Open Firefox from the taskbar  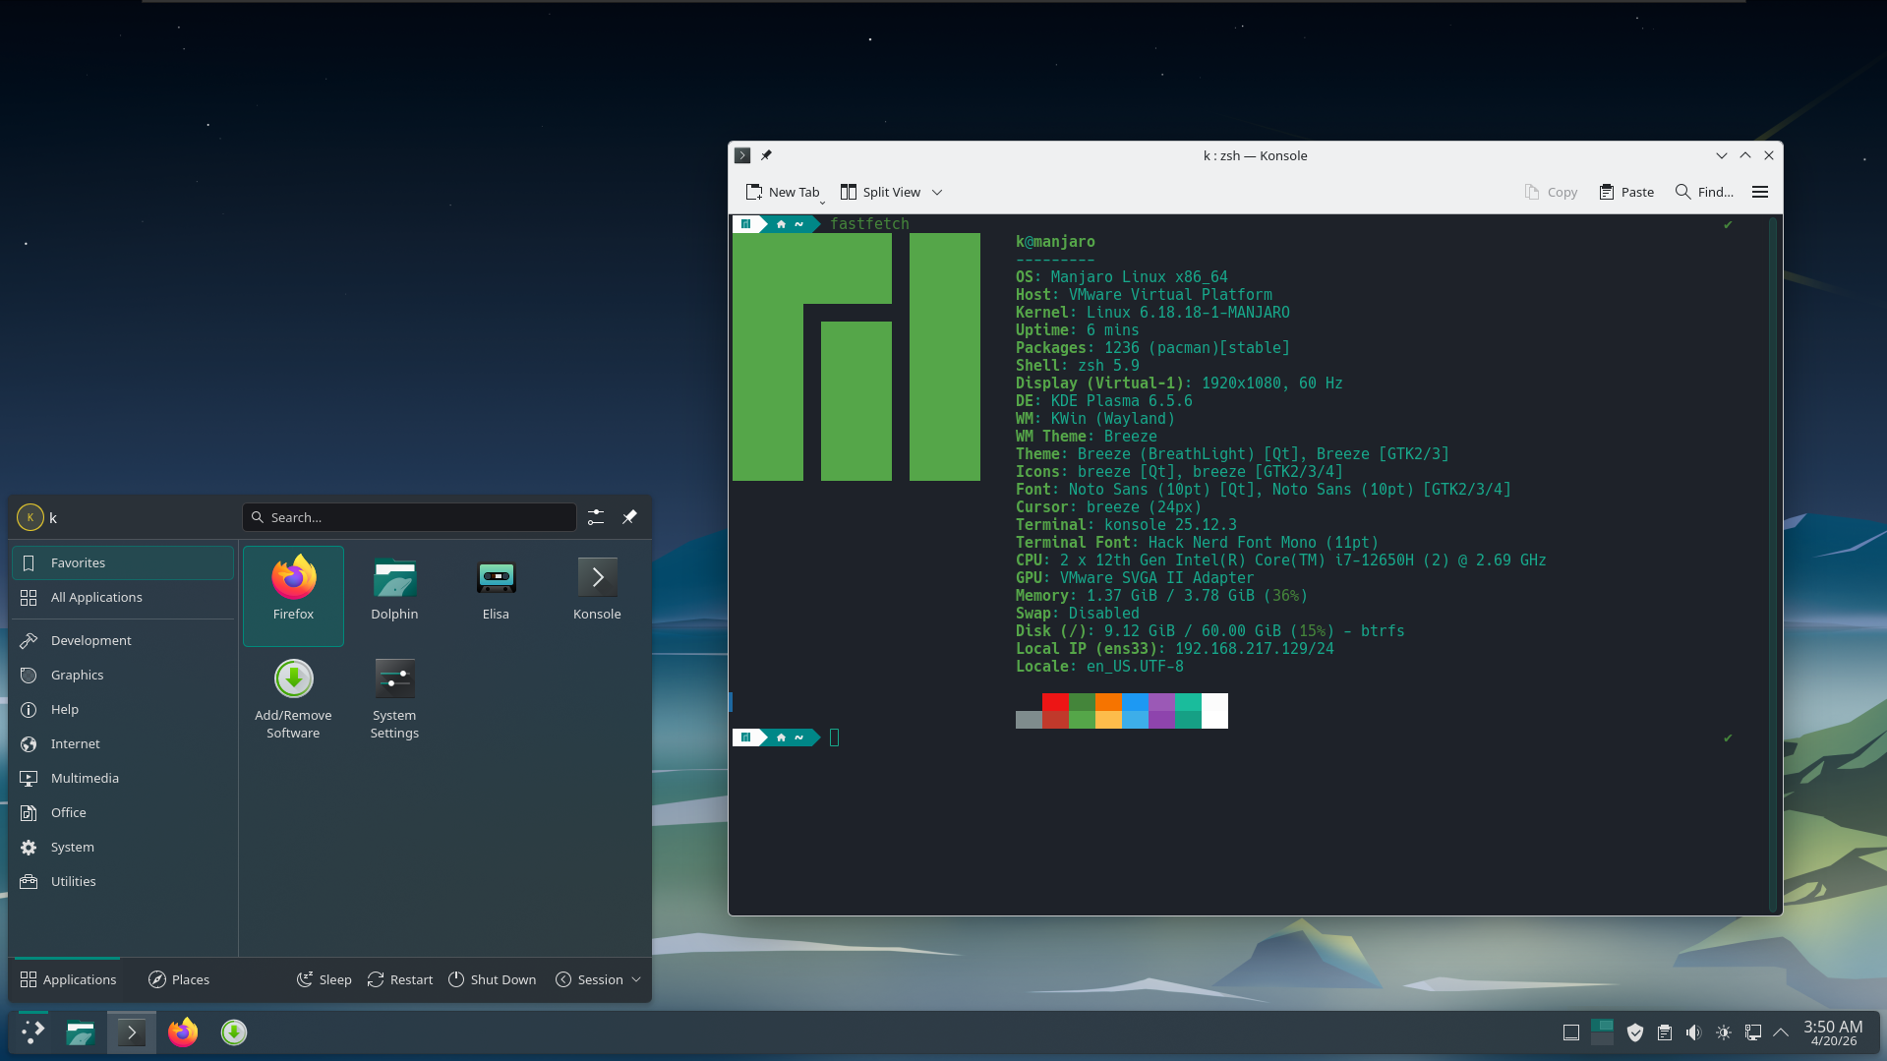pos(183,1032)
